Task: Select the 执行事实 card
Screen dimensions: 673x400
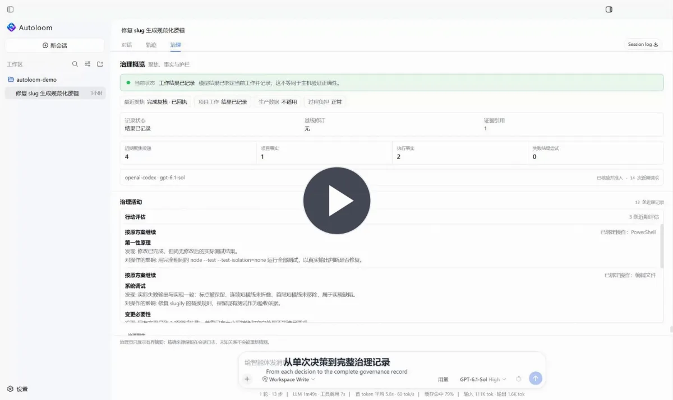Action: pyautogui.click(x=460, y=152)
